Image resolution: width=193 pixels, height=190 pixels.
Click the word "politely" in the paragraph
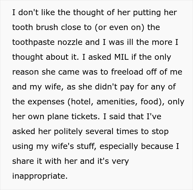68,132
